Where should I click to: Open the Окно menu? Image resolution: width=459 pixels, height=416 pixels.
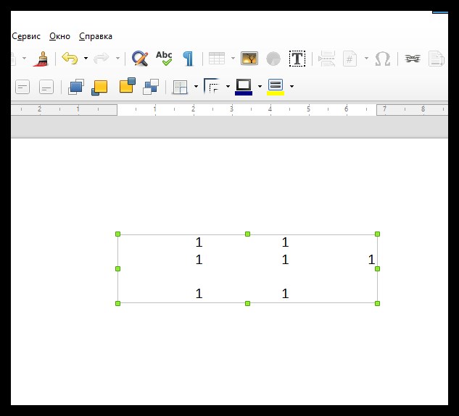pyautogui.click(x=59, y=36)
